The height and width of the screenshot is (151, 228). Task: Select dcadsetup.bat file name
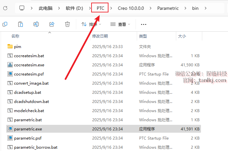pos(28,92)
